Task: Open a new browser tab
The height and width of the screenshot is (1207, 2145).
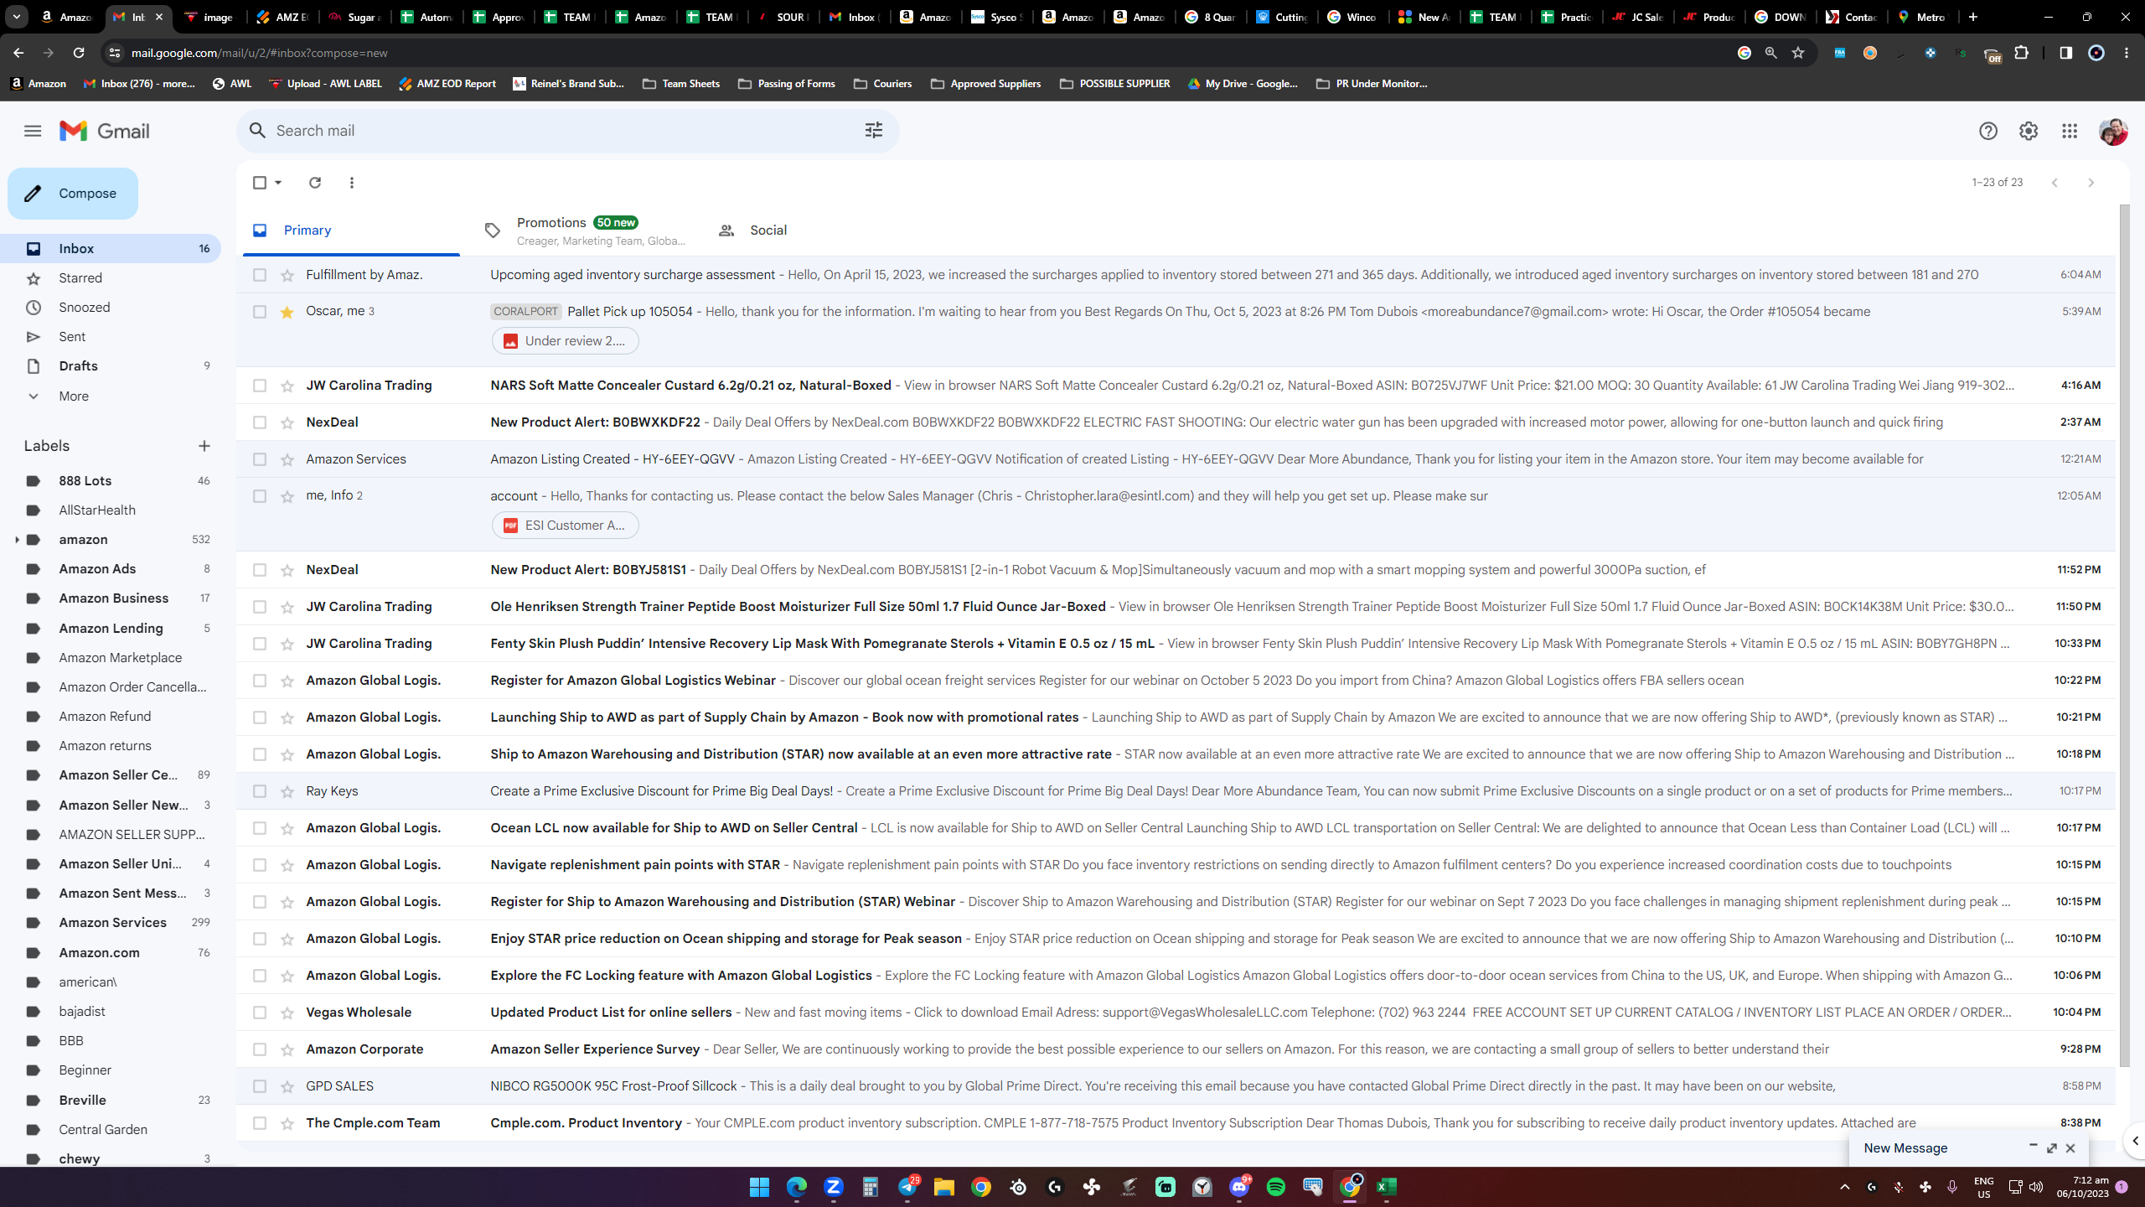Action: (x=1973, y=17)
